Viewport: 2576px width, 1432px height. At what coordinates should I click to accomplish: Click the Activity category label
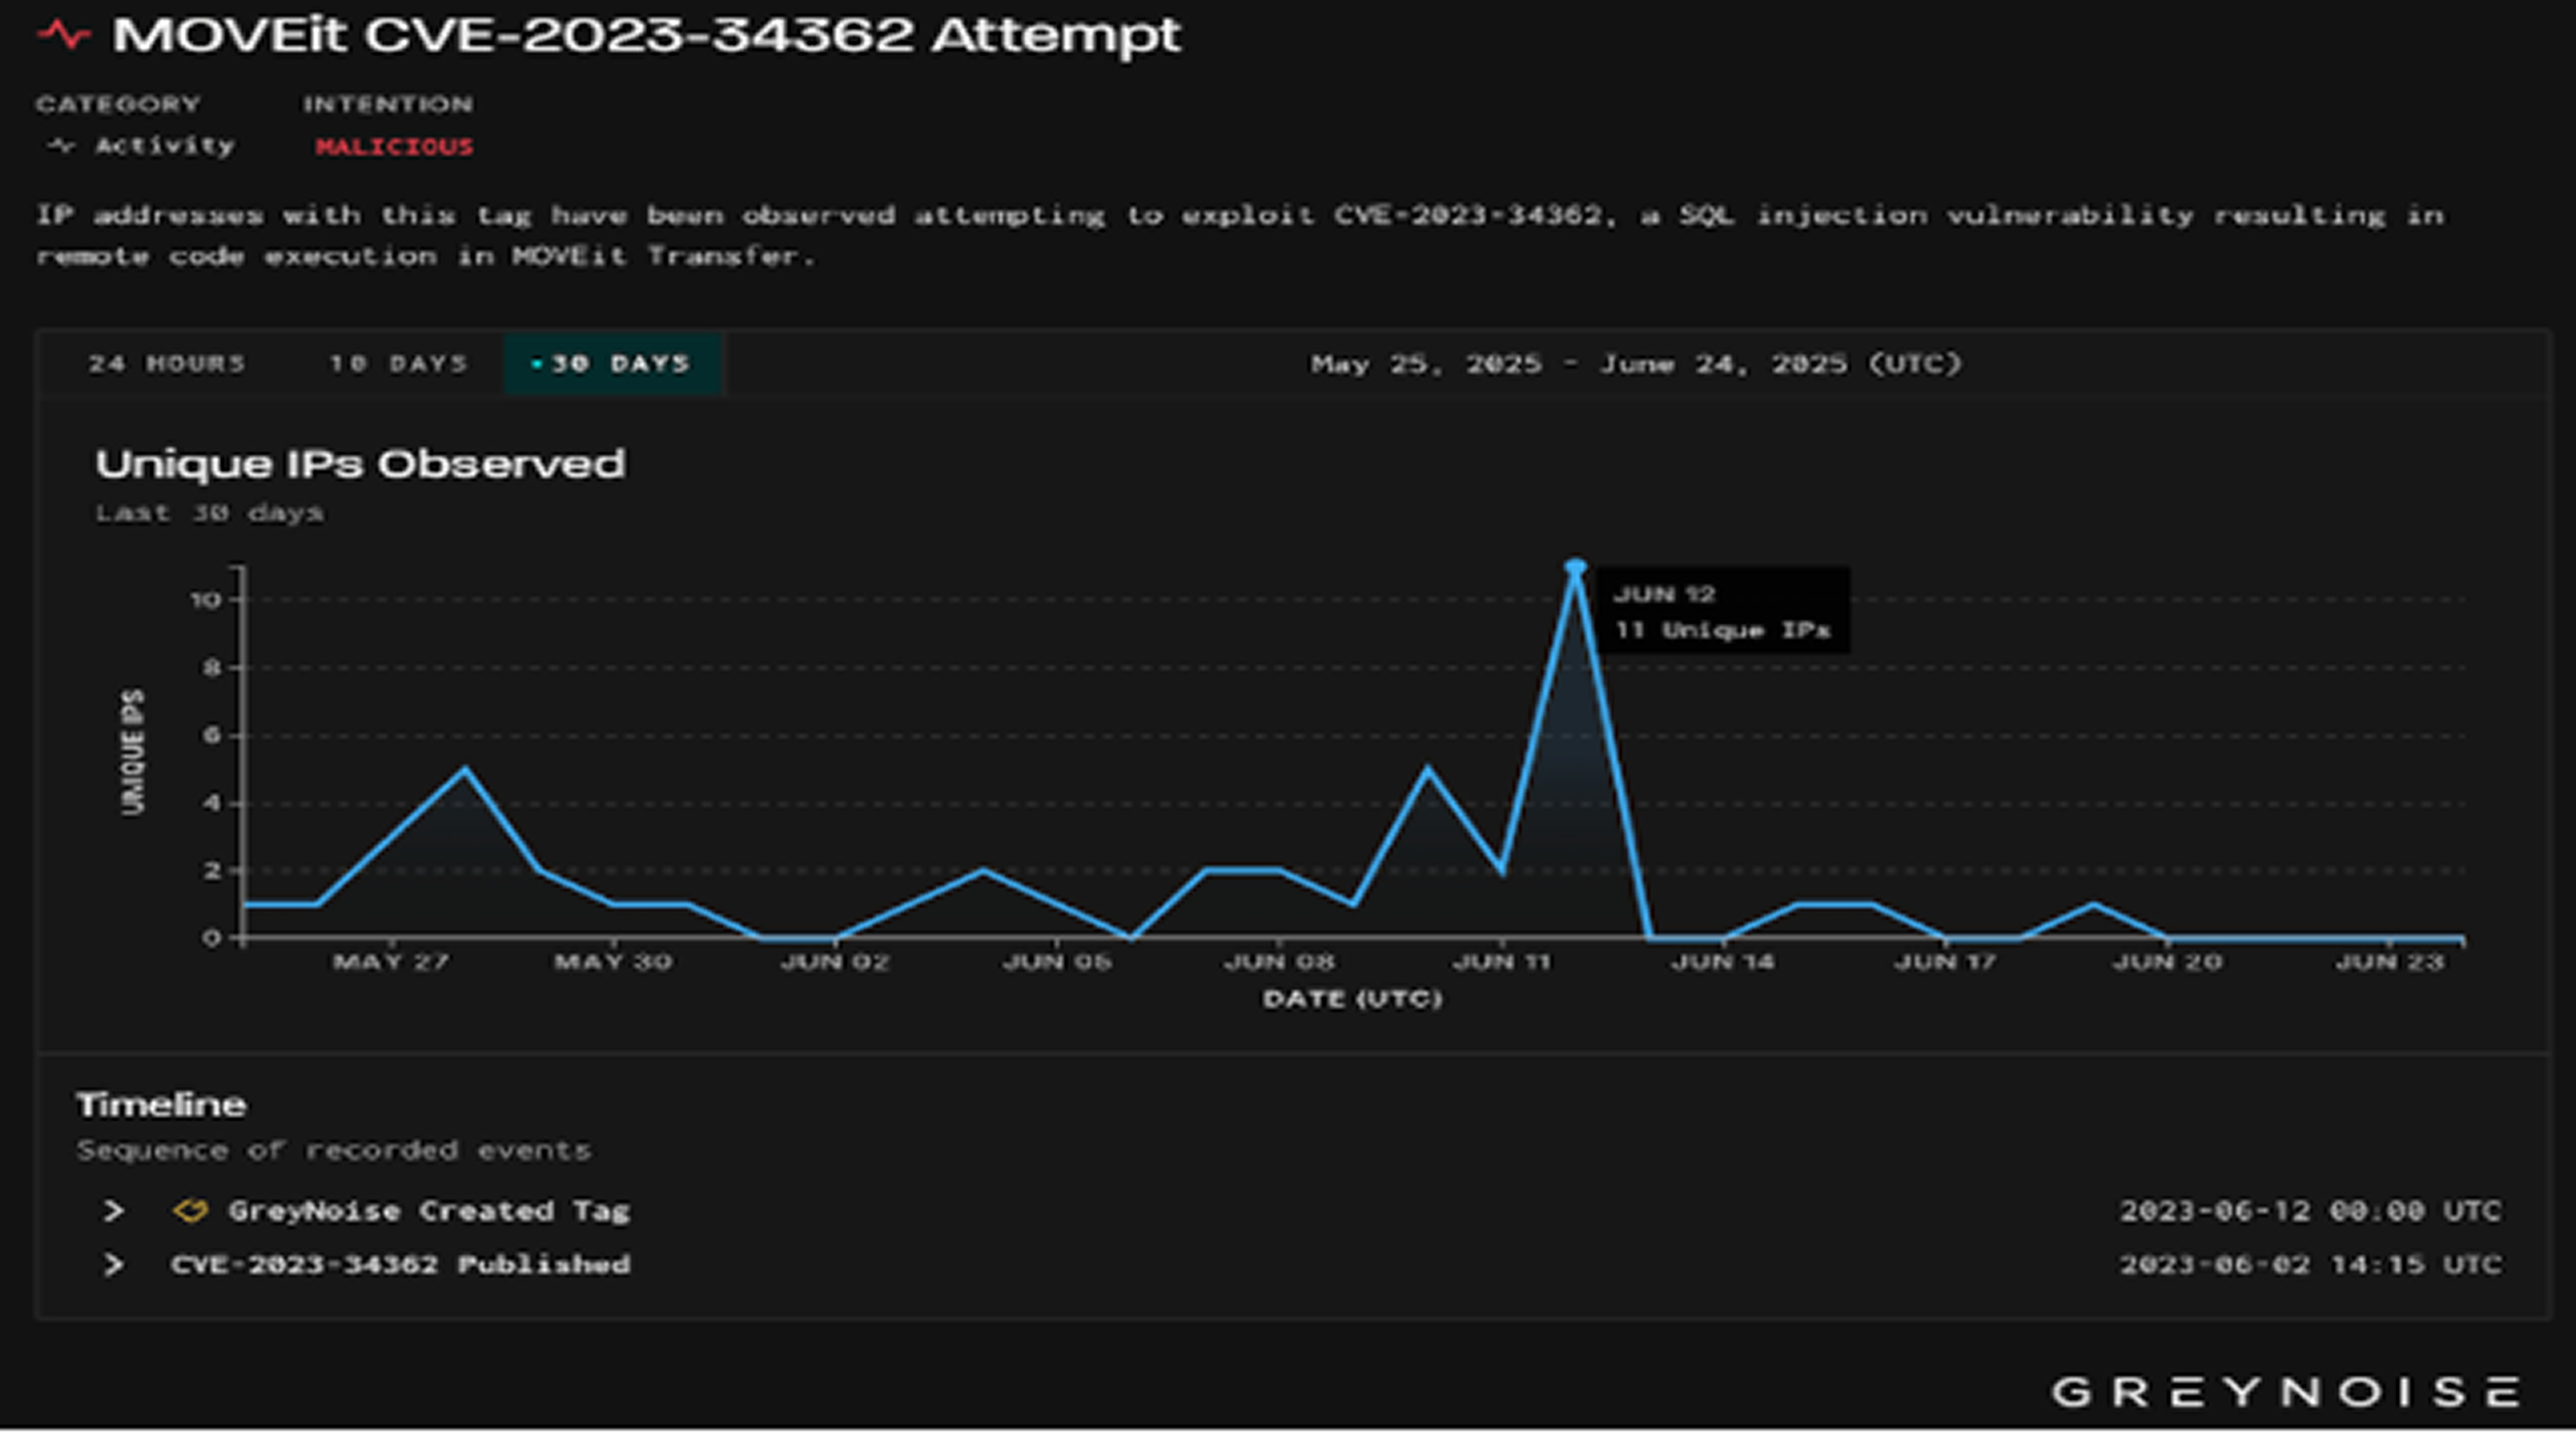coord(164,146)
